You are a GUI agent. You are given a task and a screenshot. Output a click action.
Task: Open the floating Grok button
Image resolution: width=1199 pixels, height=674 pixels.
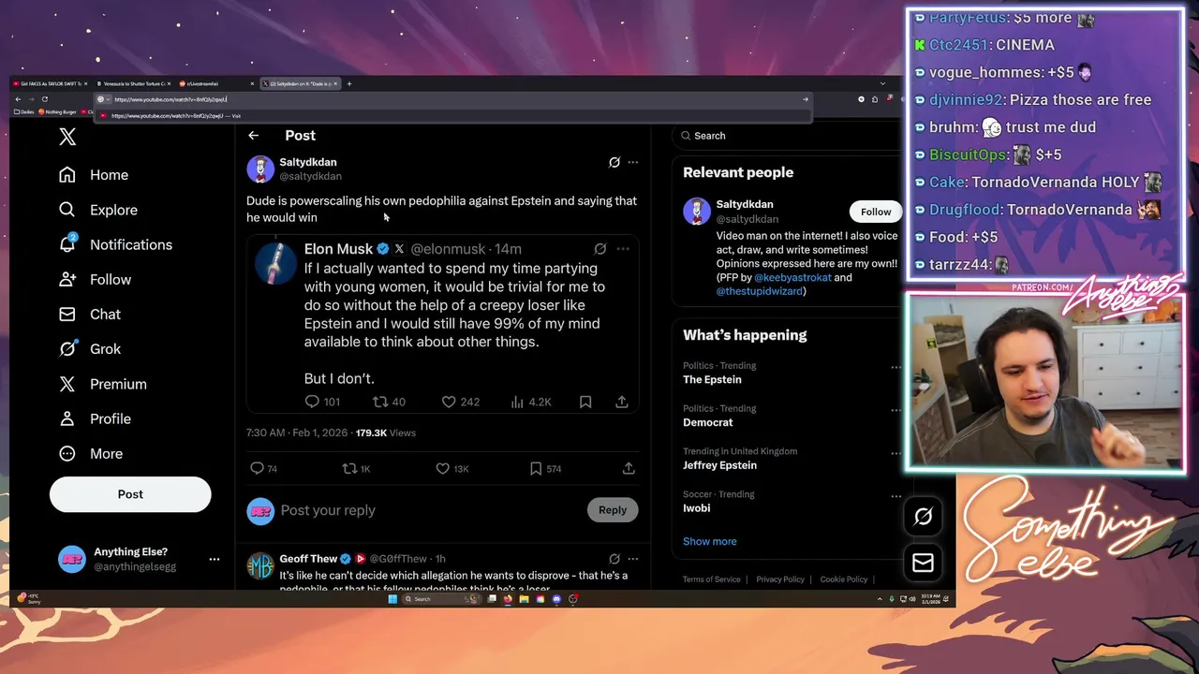point(923,516)
